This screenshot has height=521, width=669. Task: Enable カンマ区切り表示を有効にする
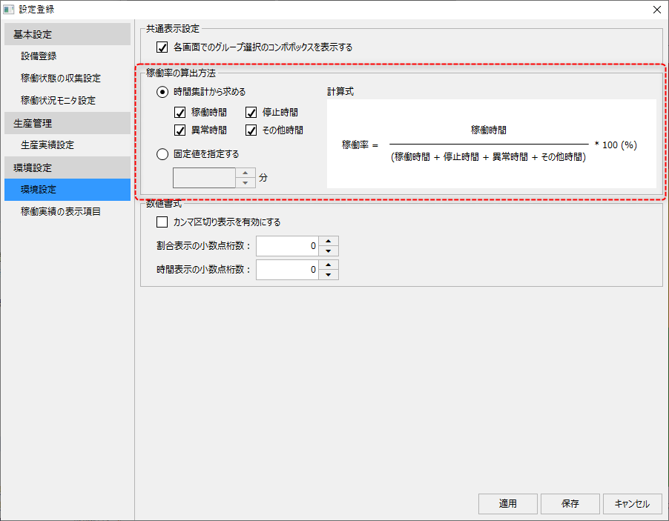[160, 222]
